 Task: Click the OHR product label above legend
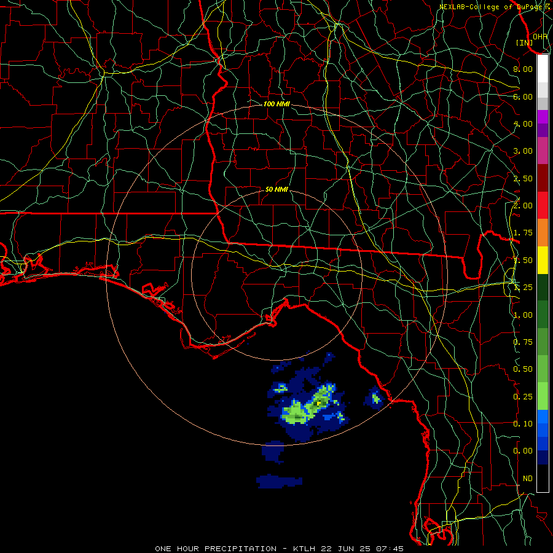pos(540,36)
